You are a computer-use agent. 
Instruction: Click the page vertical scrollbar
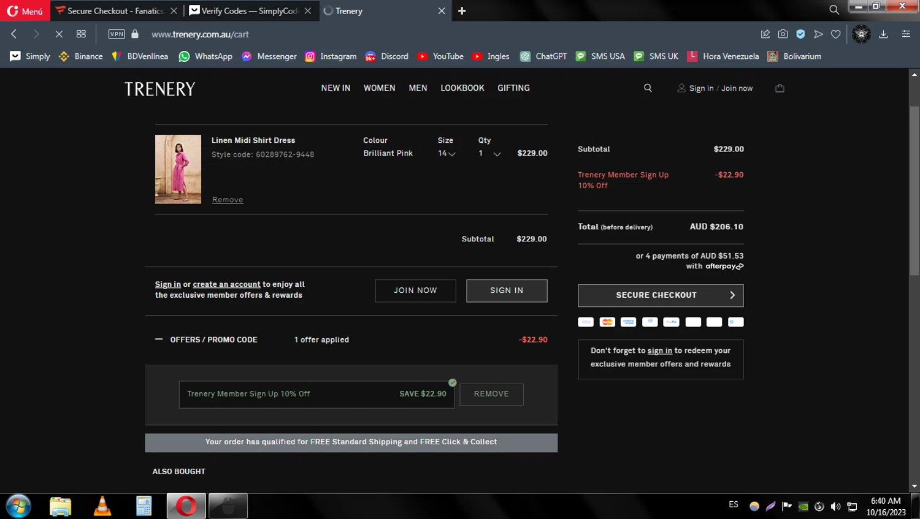(x=914, y=190)
